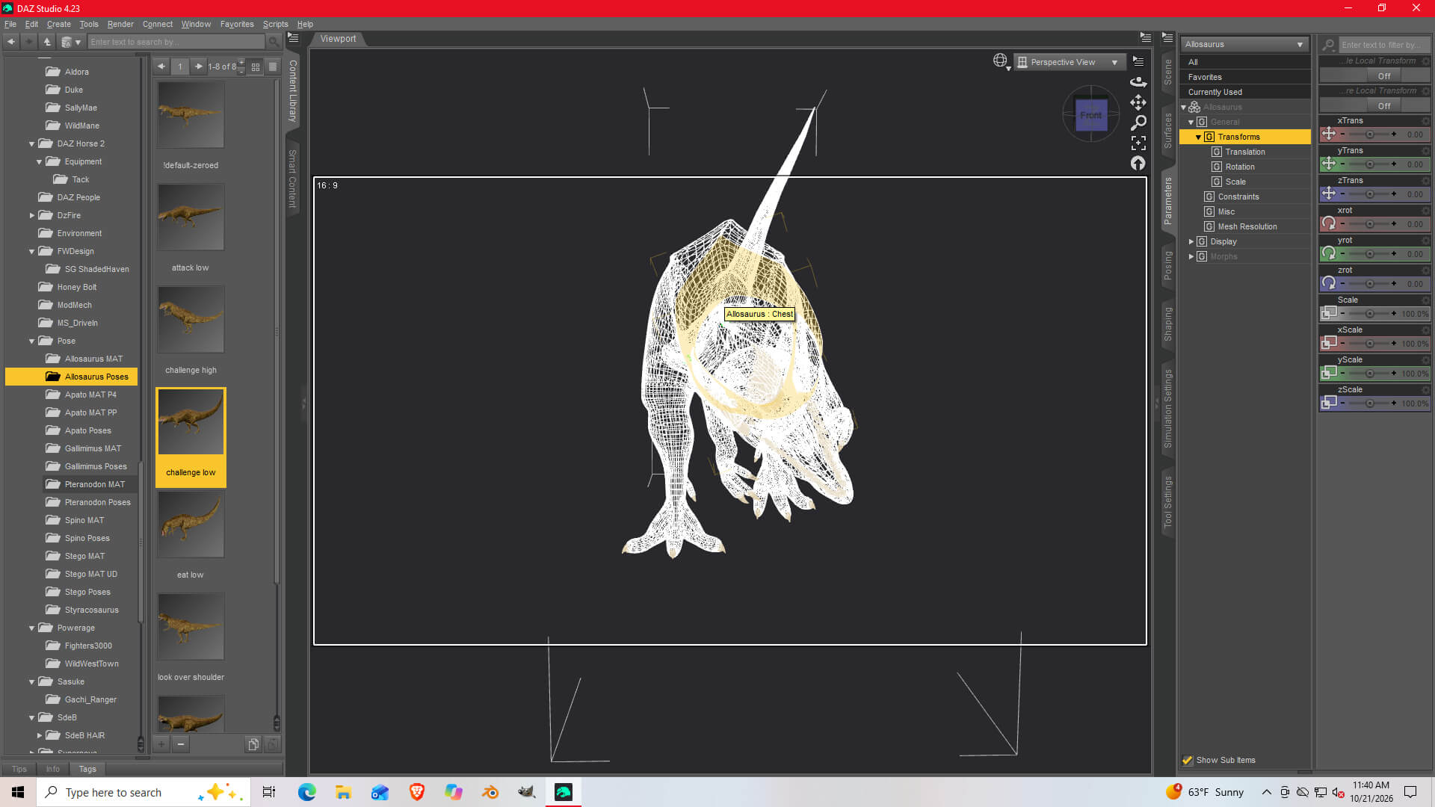Open the draw style globe icon menu
The height and width of the screenshot is (807, 1435).
click(x=1001, y=61)
